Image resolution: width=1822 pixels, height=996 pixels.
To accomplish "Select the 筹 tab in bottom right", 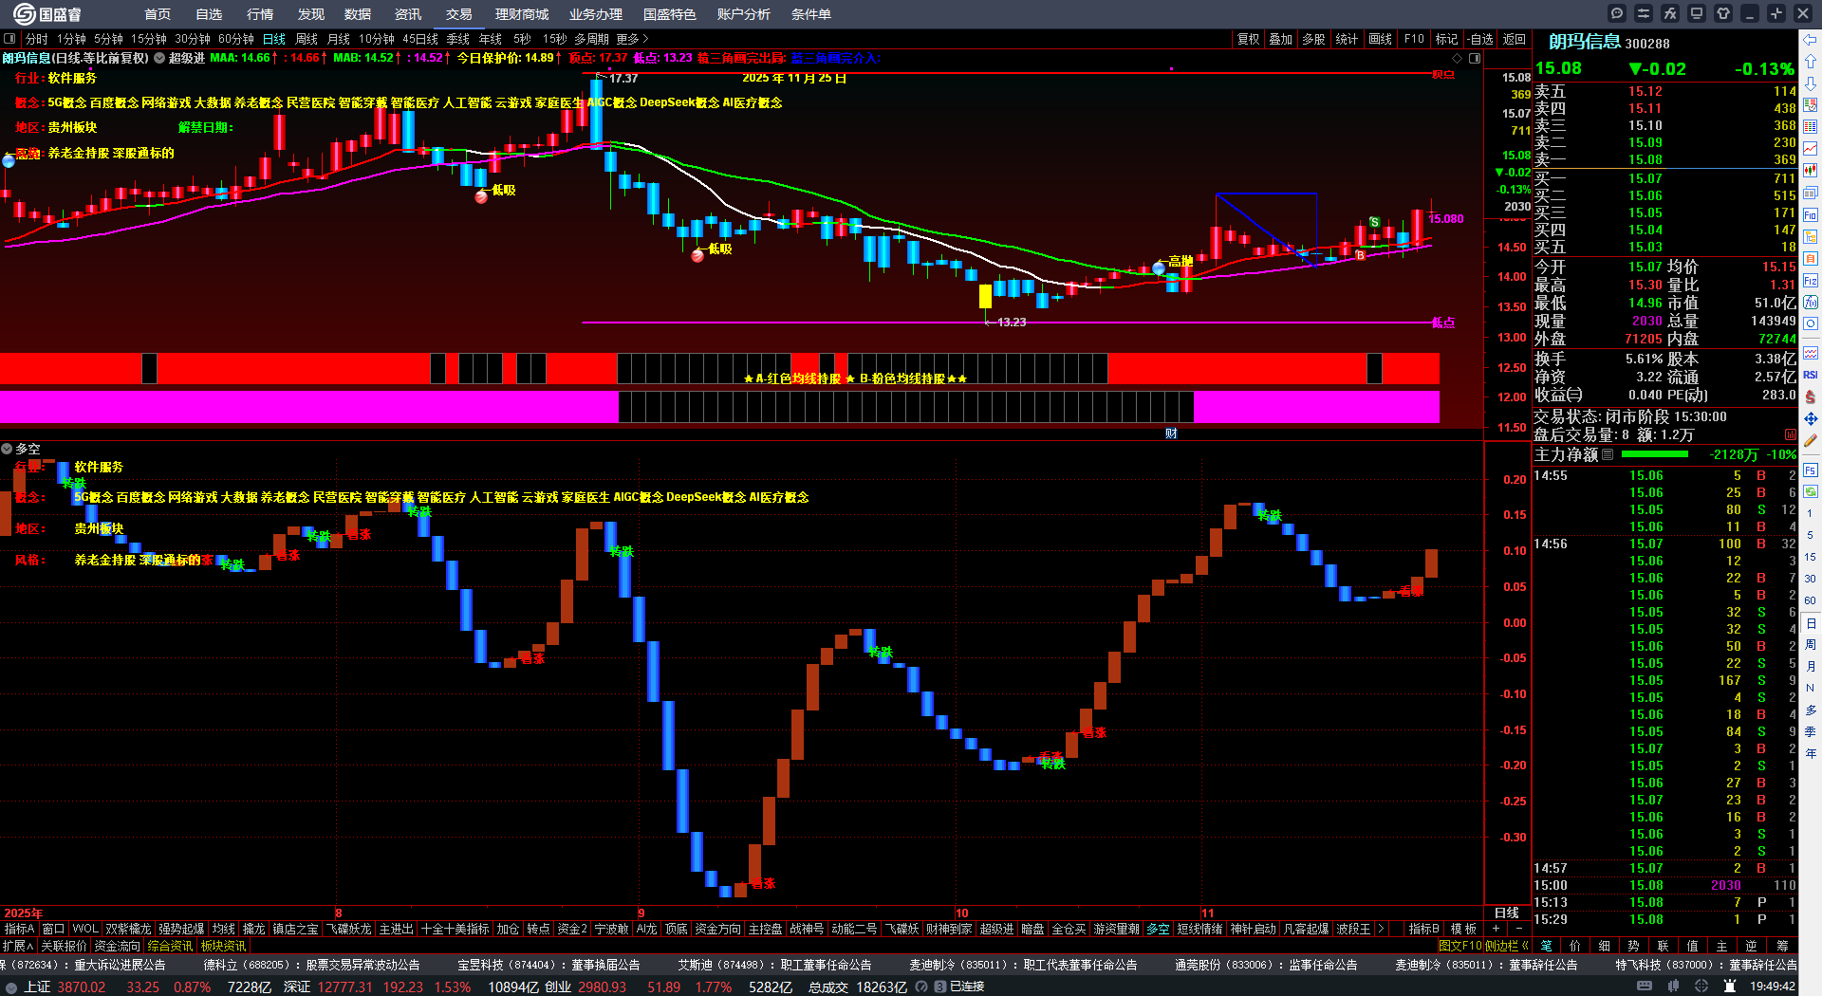I will [x=1782, y=946].
